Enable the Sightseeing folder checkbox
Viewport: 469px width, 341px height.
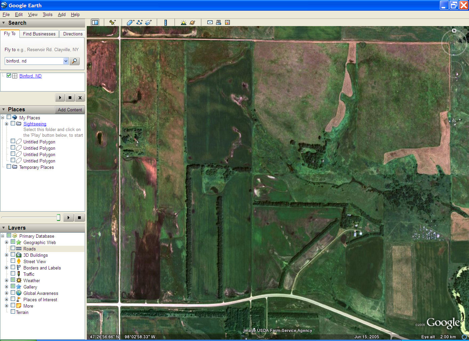tap(13, 123)
